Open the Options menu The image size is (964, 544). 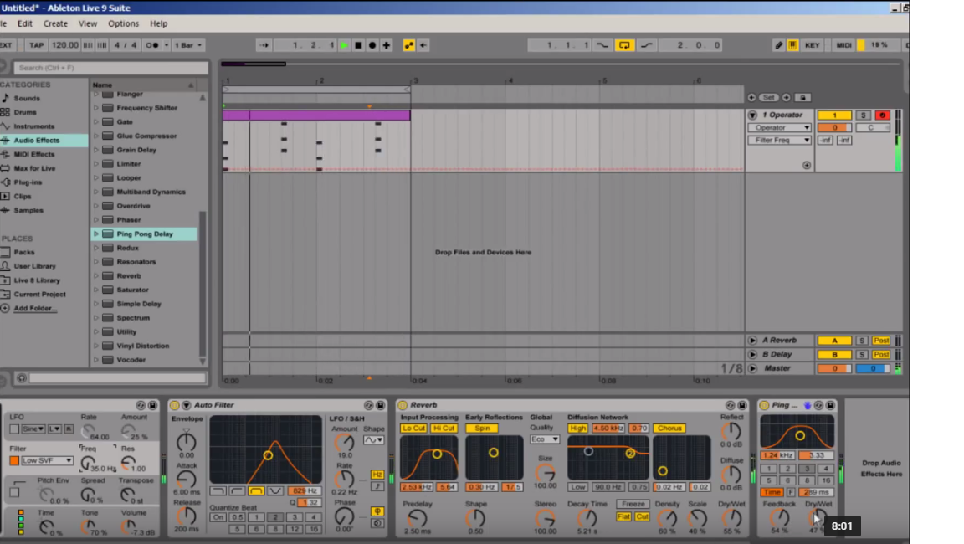(124, 23)
